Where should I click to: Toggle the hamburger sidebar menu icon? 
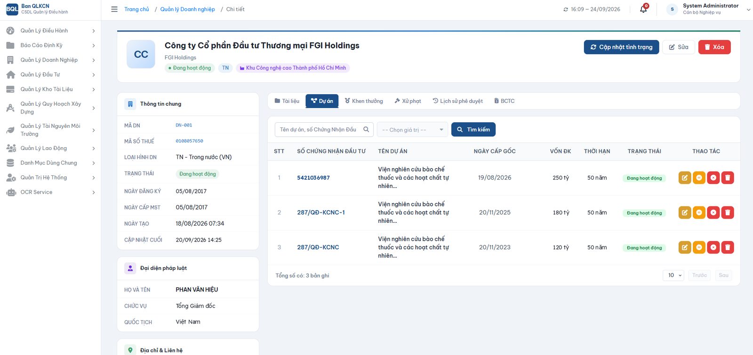click(x=114, y=9)
